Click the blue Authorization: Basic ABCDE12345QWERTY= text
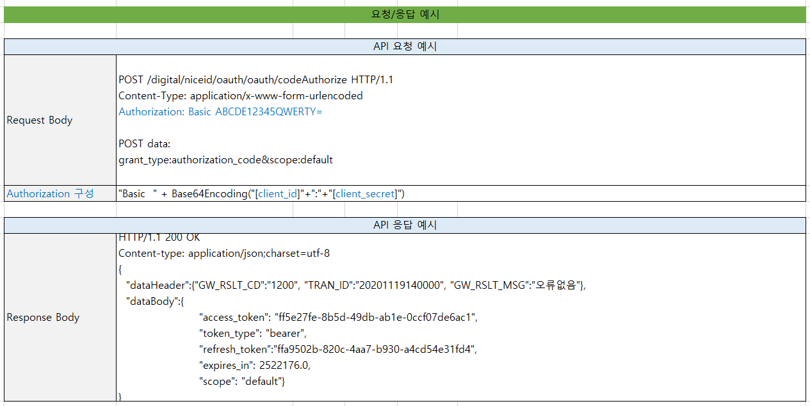The width and height of the screenshot is (810, 406). pos(220,112)
